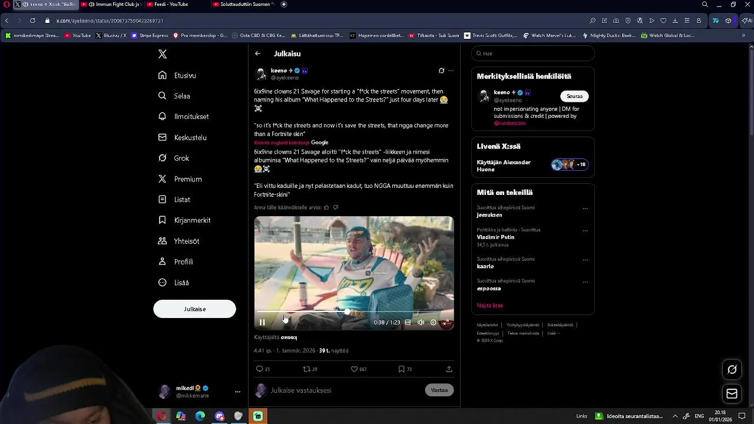This screenshot has width=754, height=424.
Task: Open the Opera icon in the taskbar
Action: coord(161,416)
